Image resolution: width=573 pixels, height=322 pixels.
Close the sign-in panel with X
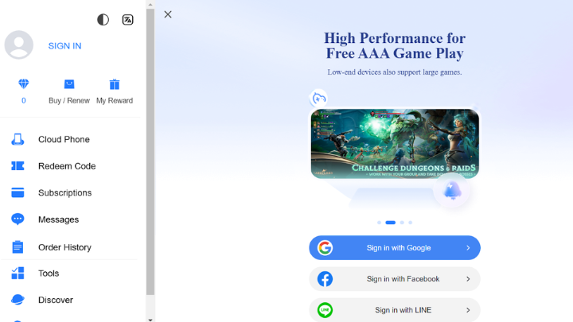tap(168, 14)
